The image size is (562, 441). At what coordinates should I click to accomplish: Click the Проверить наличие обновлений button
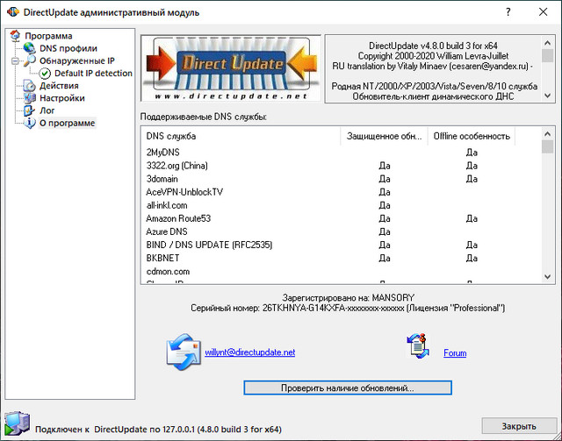pyautogui.click(x=348, y=388)
